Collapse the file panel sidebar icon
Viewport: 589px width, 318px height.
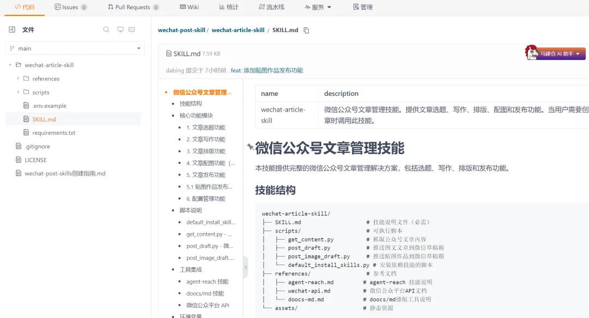point(12,29)
